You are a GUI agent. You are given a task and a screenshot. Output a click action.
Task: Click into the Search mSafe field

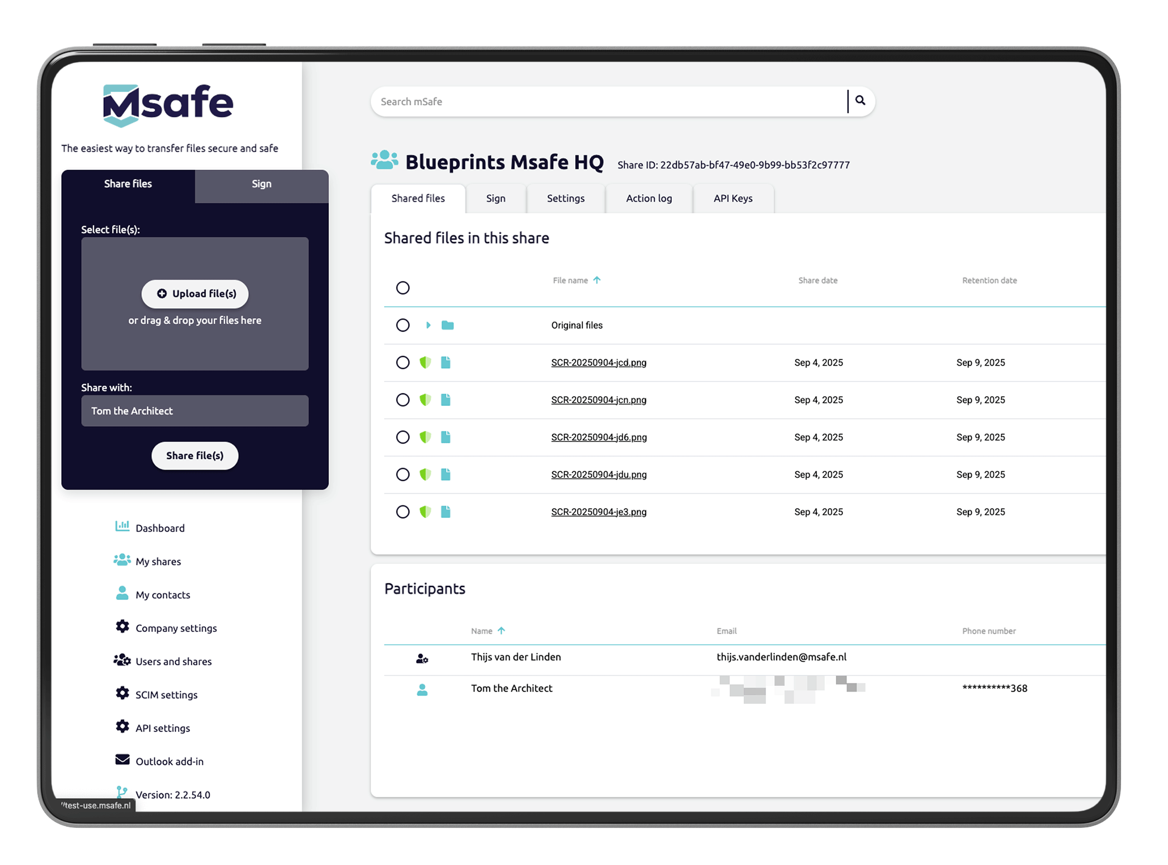click(608, 102)
